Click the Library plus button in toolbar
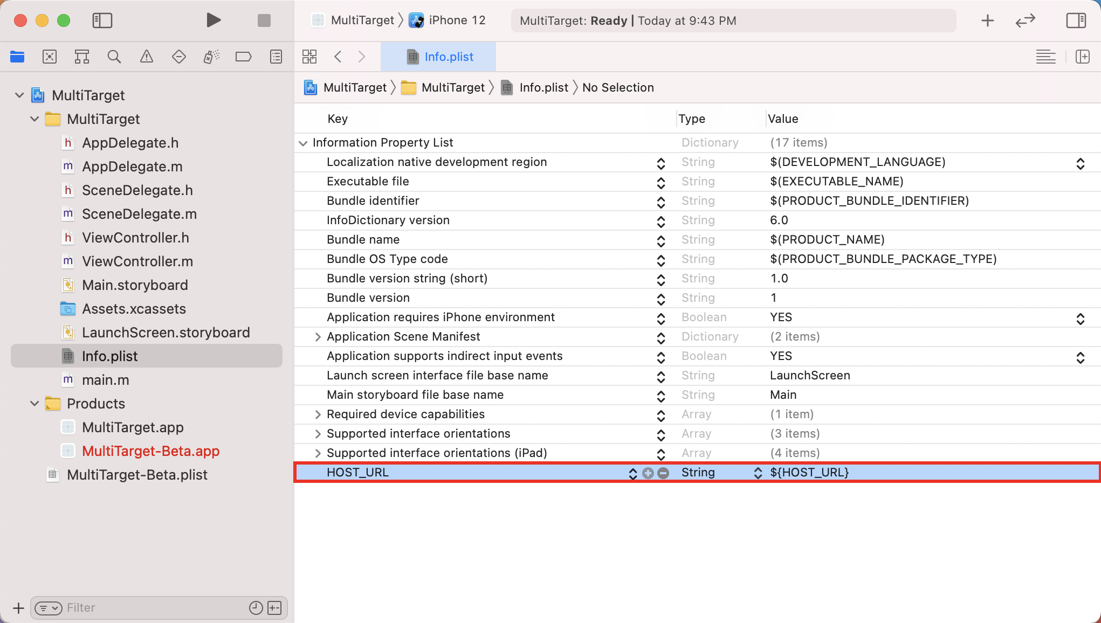The height and width of the screenshot is (623, 1101). (987, 20)
